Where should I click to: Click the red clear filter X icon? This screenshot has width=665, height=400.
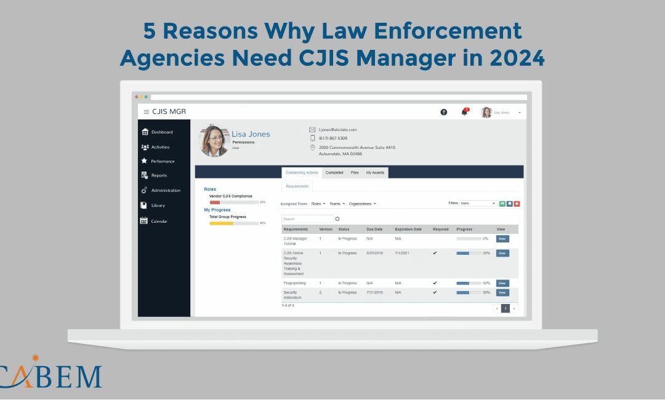point(517,204)
